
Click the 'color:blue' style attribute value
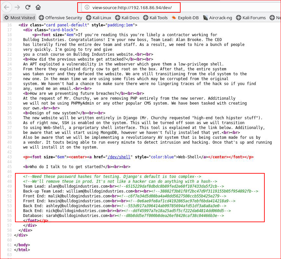coord(162,157)
